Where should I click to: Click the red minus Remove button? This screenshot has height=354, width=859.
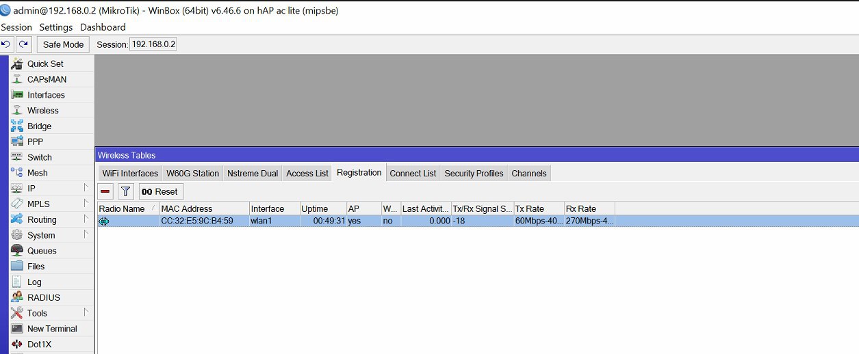coord(105,191)
